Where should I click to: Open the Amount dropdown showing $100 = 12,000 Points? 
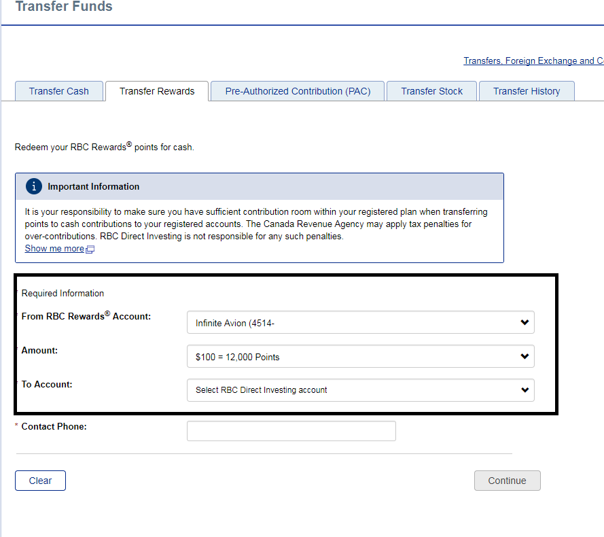tap(360, 356)
